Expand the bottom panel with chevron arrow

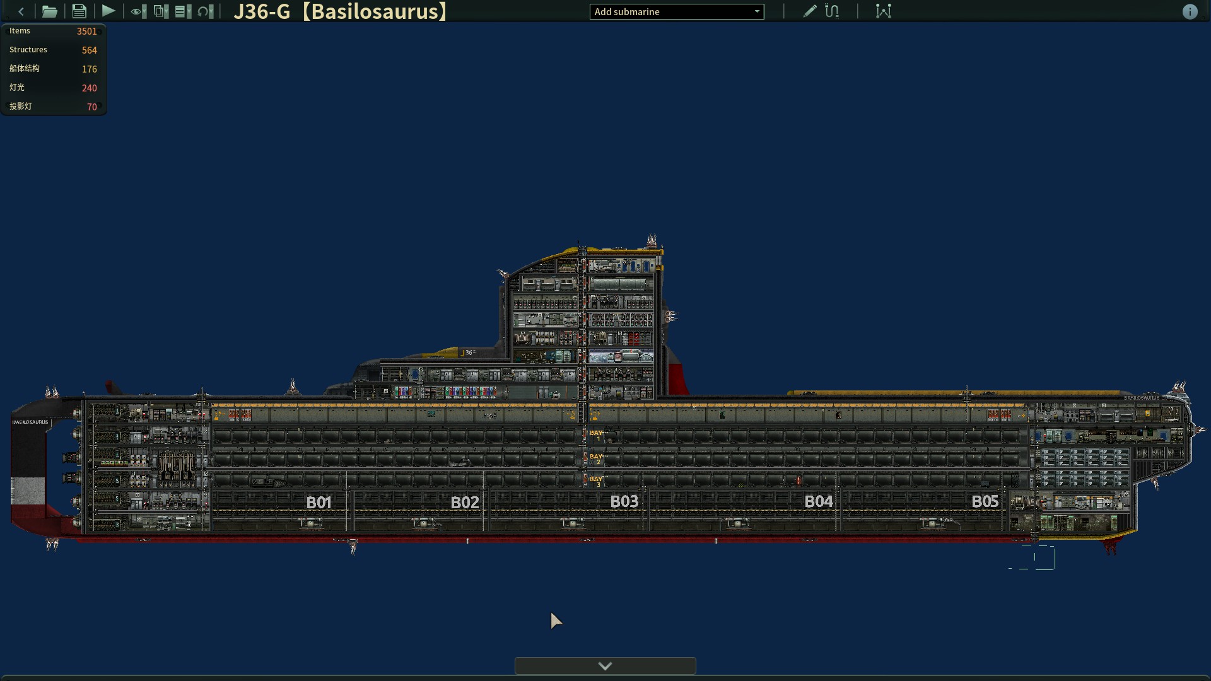pos(605,666)
